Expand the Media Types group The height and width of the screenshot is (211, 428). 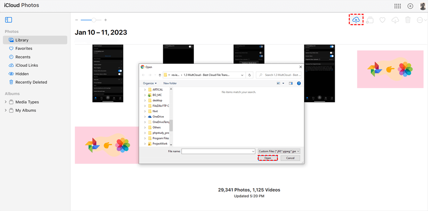pos(6,102)
